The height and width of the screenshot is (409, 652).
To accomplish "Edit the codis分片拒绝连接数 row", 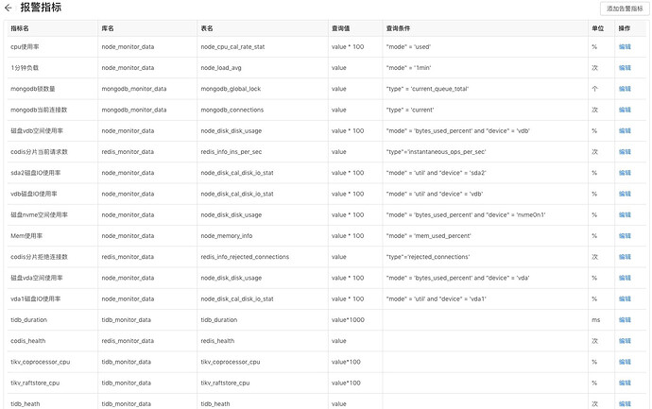I will [x=625, y=257].
